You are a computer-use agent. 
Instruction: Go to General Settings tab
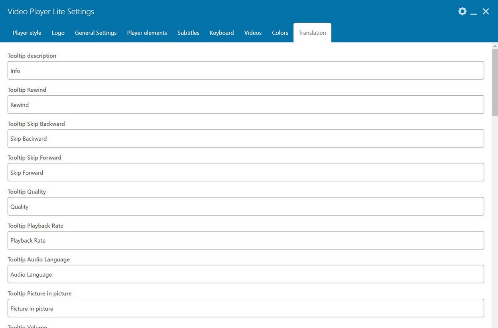click(96, 33)
